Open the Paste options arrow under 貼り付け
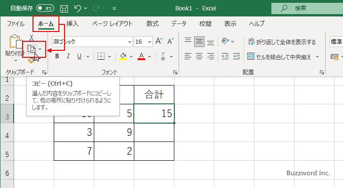 pos(16,60)
